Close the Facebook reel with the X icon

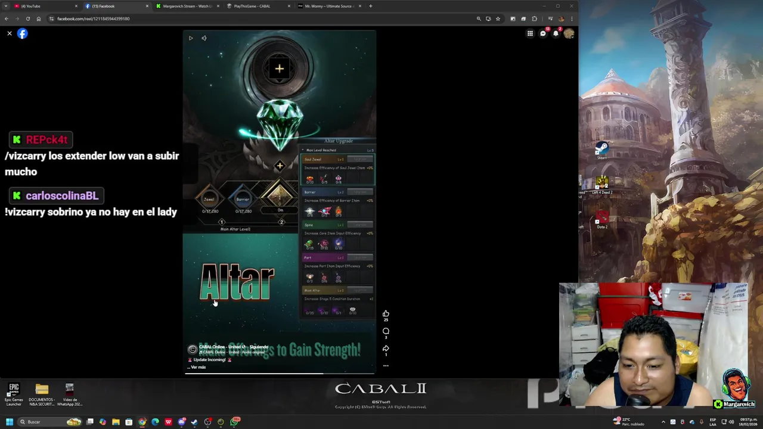click(x=10, y=34)
